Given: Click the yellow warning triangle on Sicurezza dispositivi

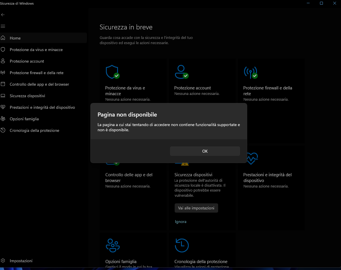Looking at the screenshot, I should click(x=185, y=164).
